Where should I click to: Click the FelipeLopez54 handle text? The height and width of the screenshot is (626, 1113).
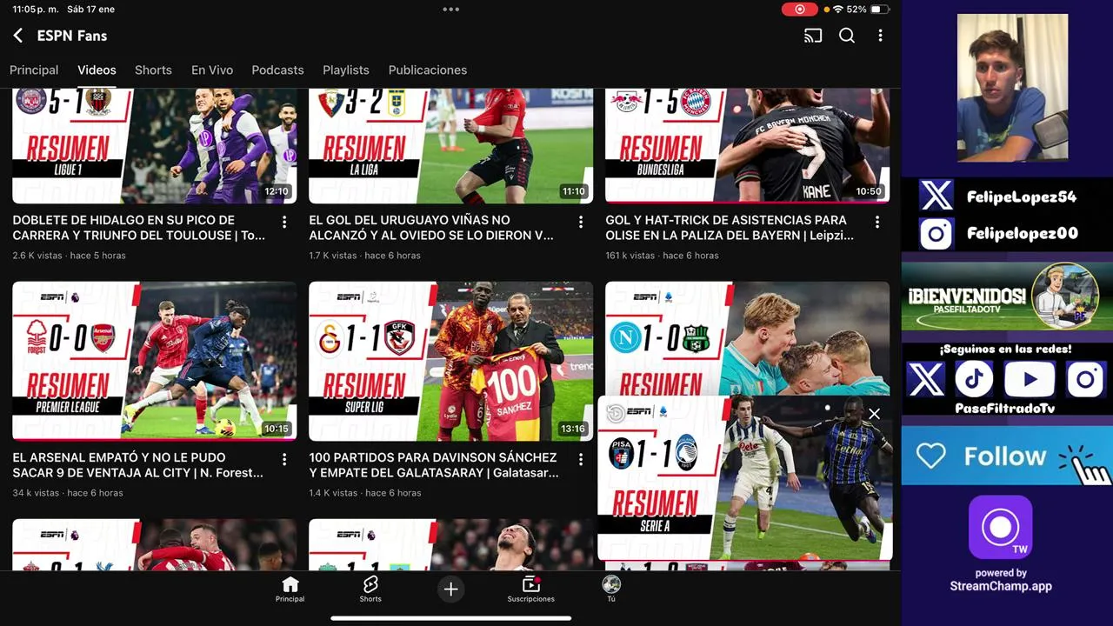point(1021,197)
